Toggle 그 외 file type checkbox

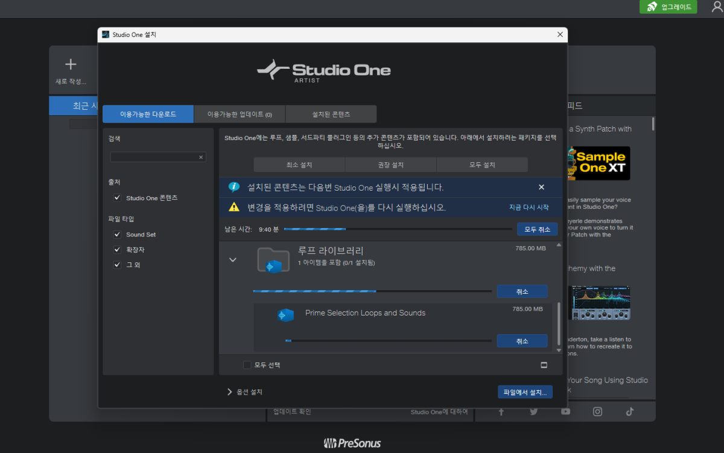pyautogui.click(x=118, y=265)
